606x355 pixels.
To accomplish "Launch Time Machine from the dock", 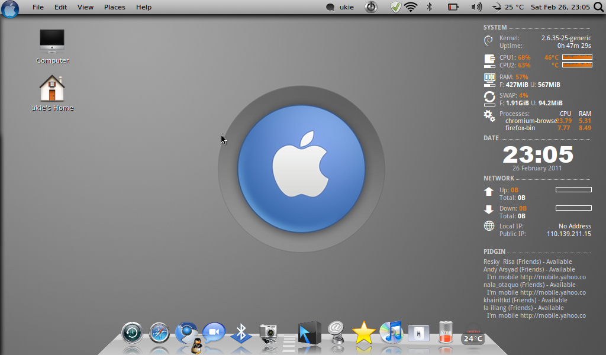I will [132, 333].
